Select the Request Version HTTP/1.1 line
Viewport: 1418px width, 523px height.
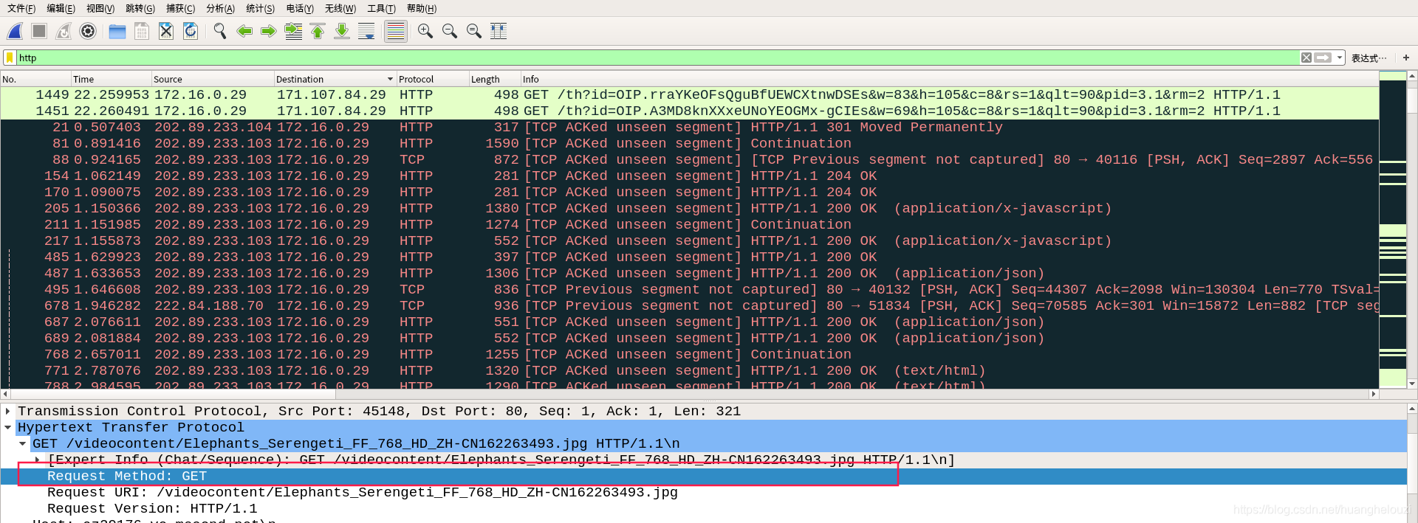pyautogui.click(x=704, y=509)
